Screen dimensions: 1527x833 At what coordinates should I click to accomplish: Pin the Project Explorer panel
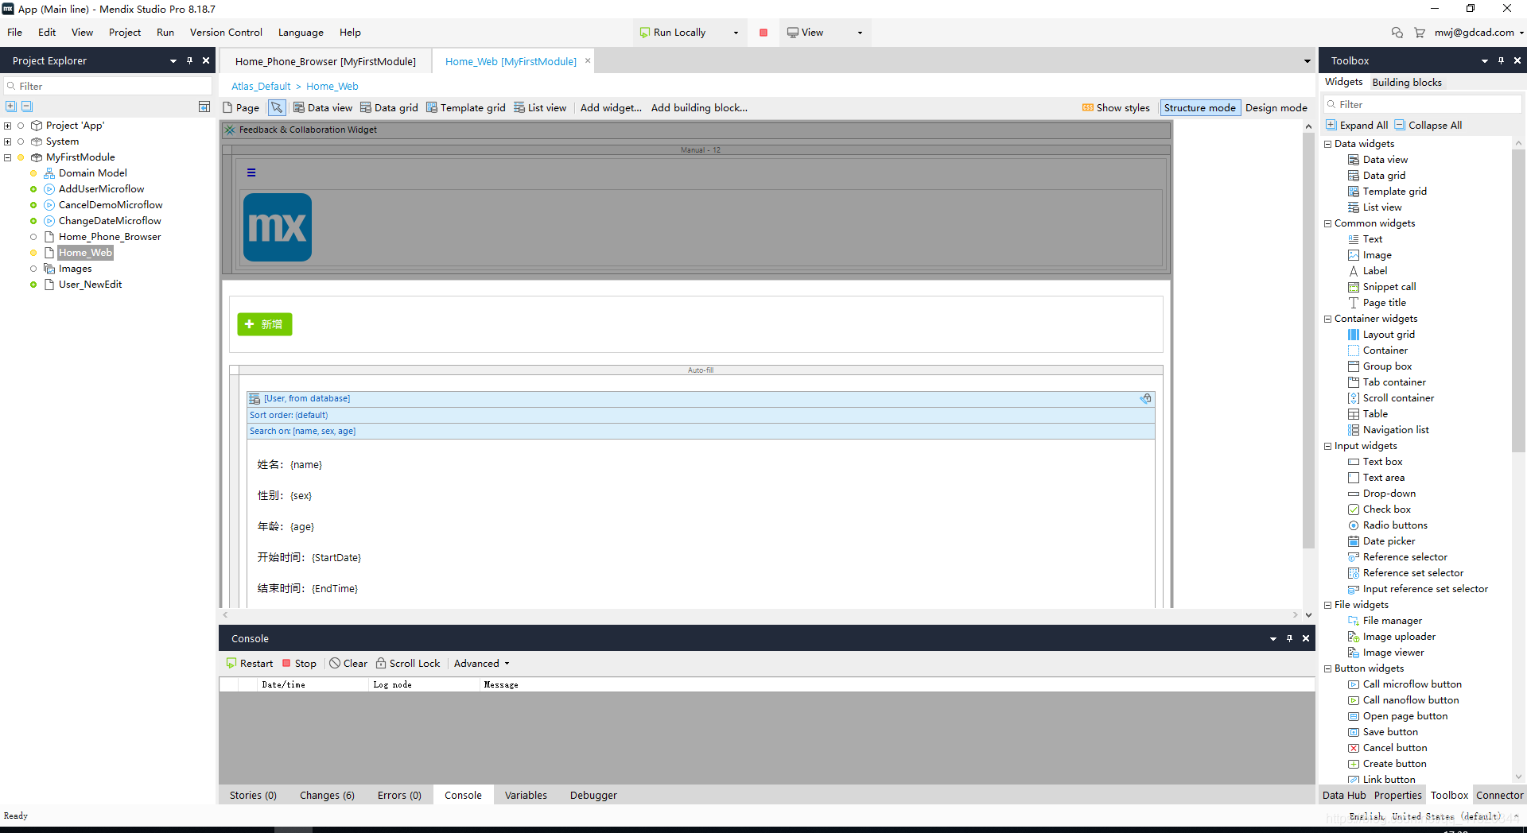[x=189, y=60]
